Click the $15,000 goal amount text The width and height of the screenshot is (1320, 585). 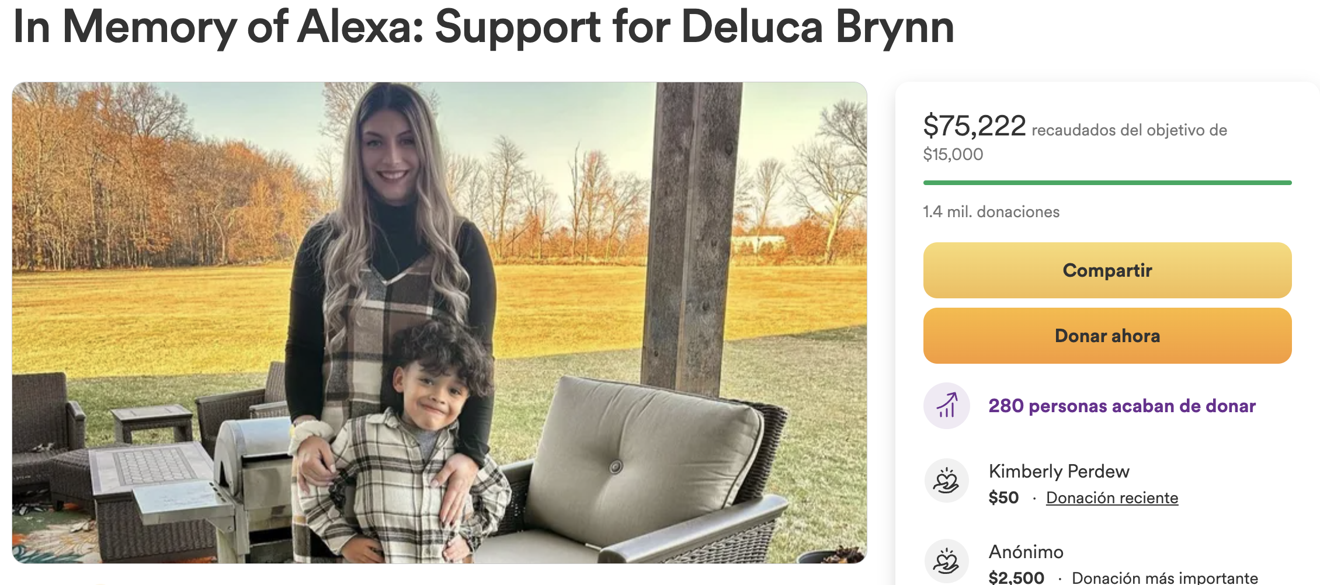953,154
